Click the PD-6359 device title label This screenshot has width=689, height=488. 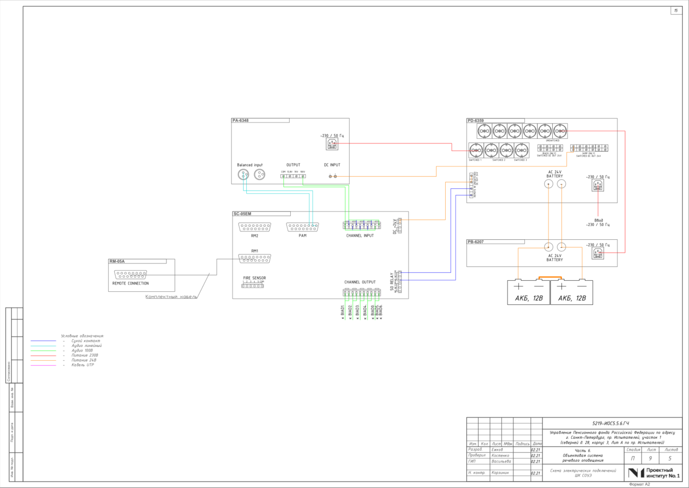pos(476,121)
